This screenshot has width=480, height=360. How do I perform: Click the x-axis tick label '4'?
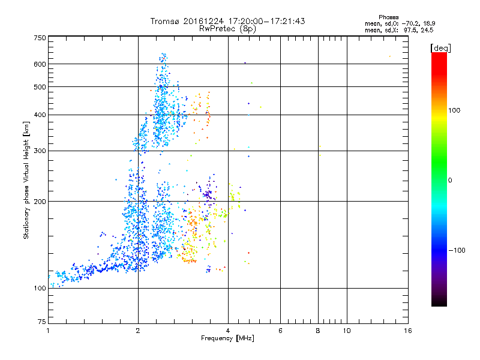[228, 331]
